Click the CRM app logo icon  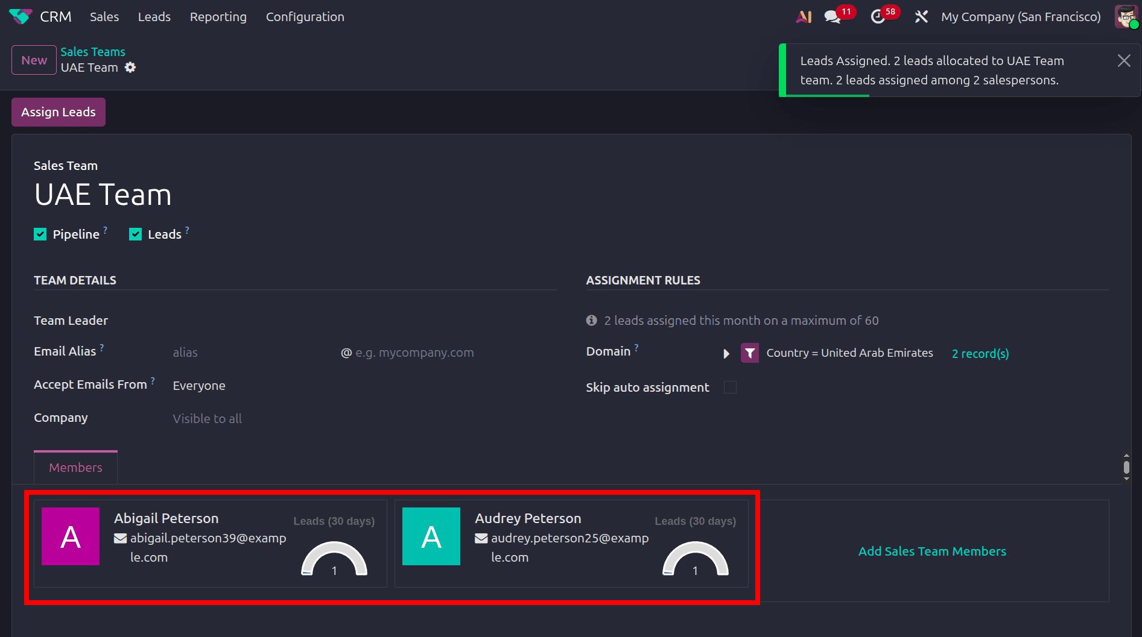(20, 16)
